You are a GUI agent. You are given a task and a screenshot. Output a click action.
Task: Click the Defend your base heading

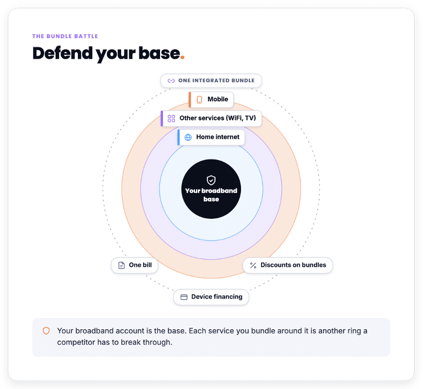click(x=109, y=53)
